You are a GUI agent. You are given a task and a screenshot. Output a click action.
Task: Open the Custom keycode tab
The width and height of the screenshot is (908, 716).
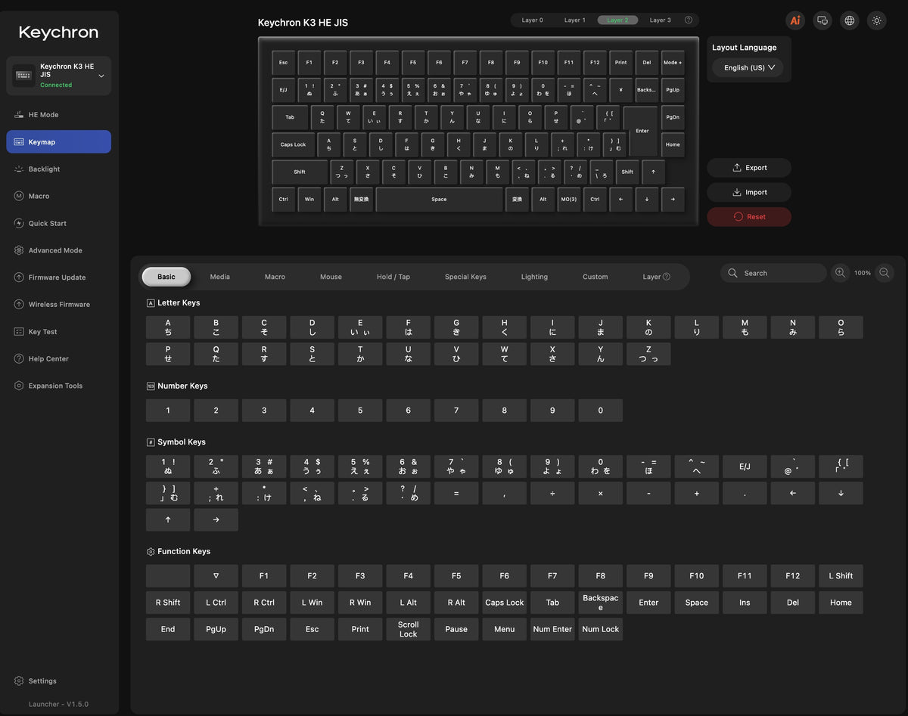click(x=595, y=277)
